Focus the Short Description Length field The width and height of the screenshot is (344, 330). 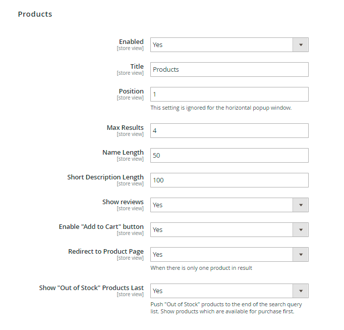(229, 180)
